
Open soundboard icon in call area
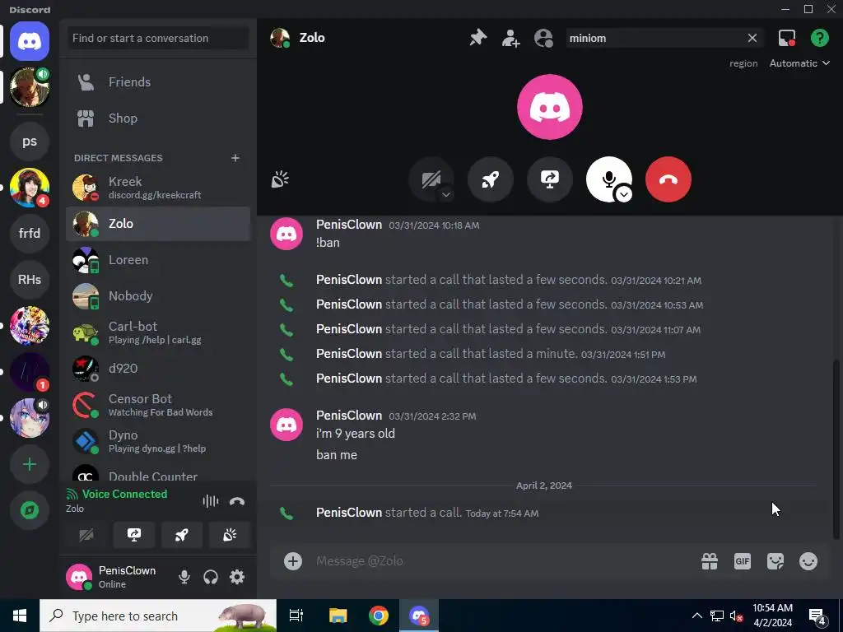280,179
